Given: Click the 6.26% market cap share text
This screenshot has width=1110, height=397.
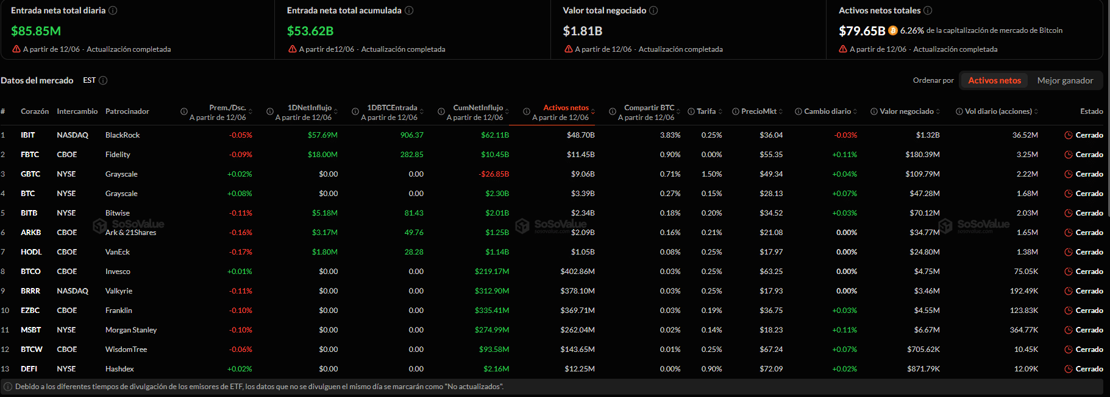Looking at the screenshot, I should (x=912, y=30).
